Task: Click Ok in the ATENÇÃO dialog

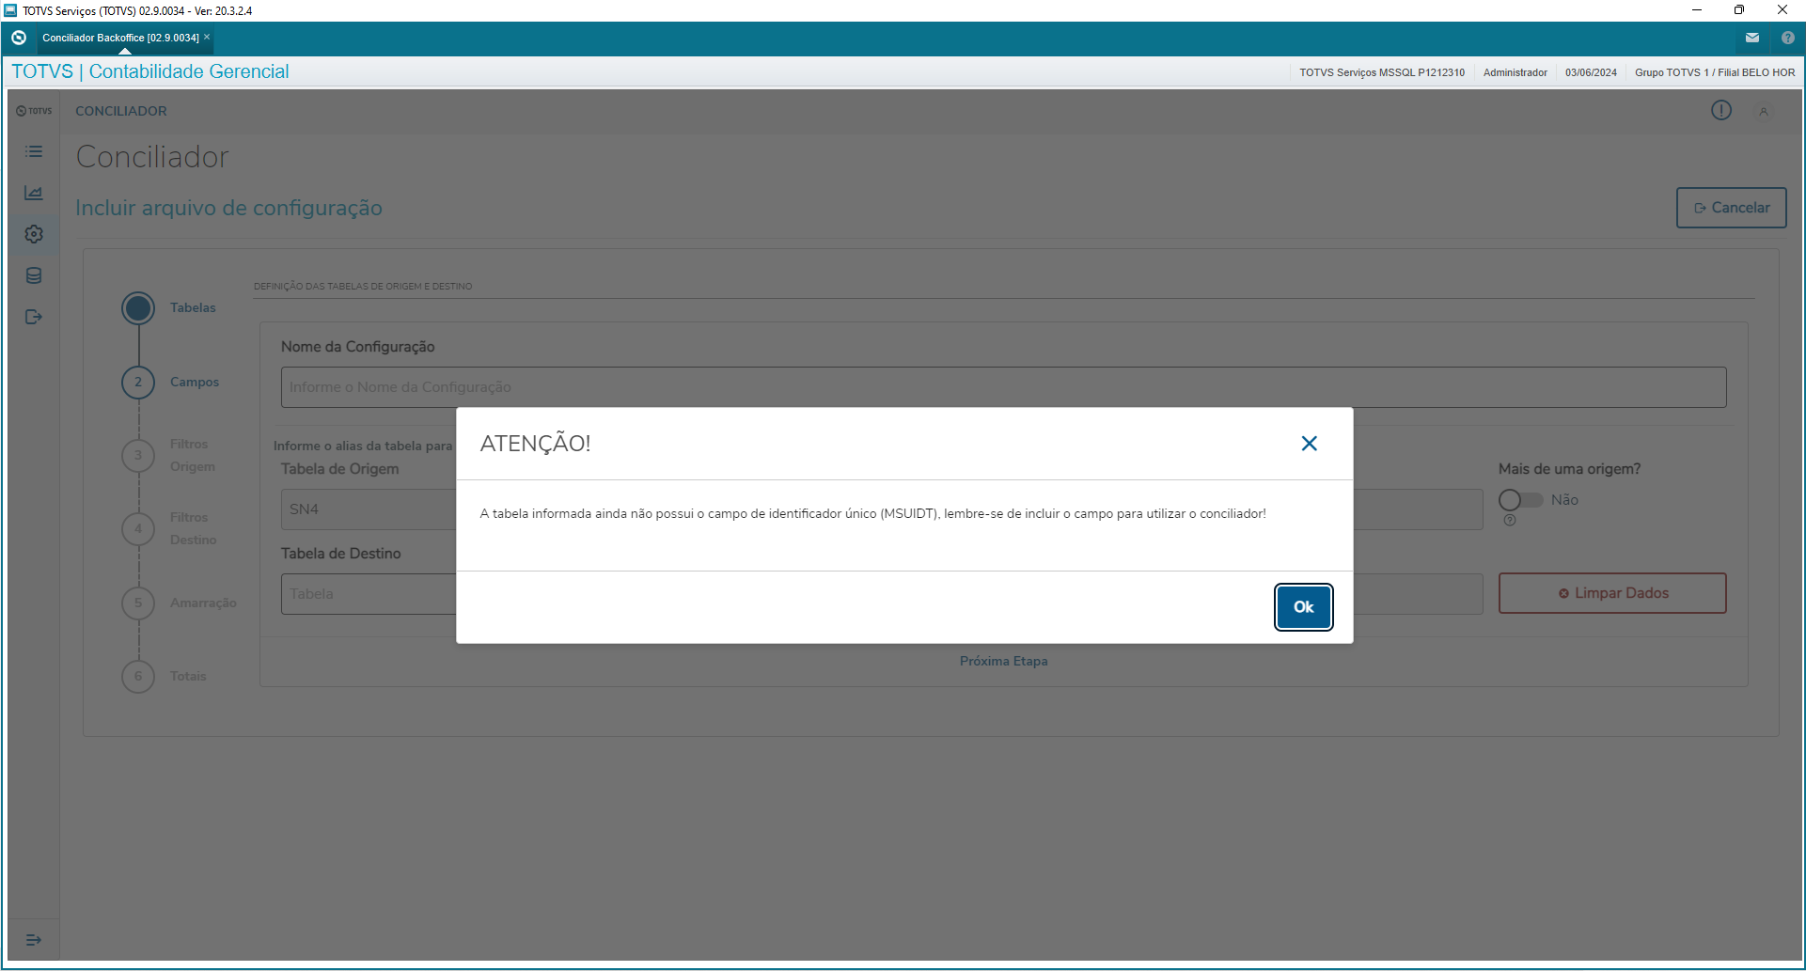Action: click(x=1303, y=607)
